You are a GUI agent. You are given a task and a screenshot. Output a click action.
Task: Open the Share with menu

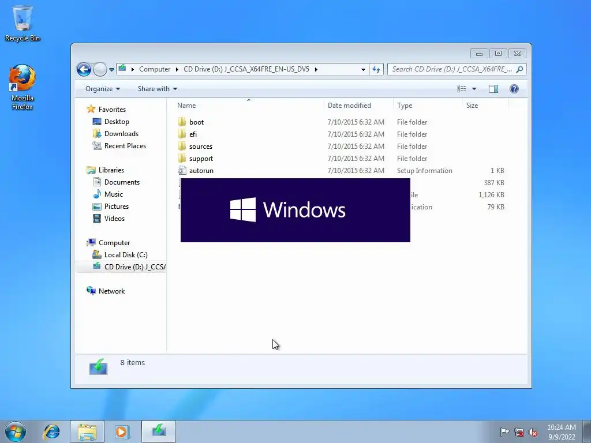pyautogui.click(x=157, y=89)
